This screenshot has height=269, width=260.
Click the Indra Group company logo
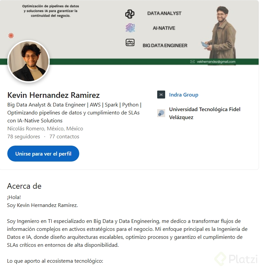[161, 95]
